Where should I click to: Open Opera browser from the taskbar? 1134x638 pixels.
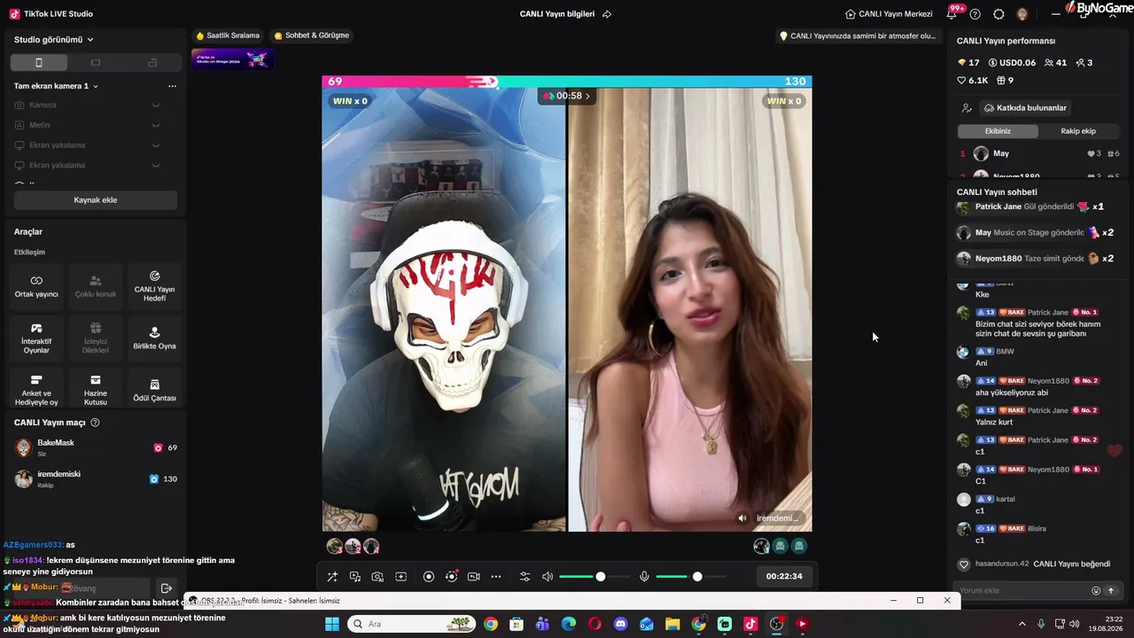(594, 624)
